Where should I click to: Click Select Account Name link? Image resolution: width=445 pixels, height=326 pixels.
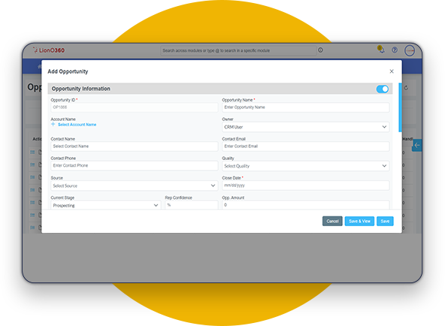pyautogui.click(x=77, y=125)
